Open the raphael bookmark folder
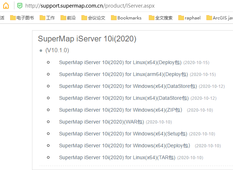 tap(189, 18)
